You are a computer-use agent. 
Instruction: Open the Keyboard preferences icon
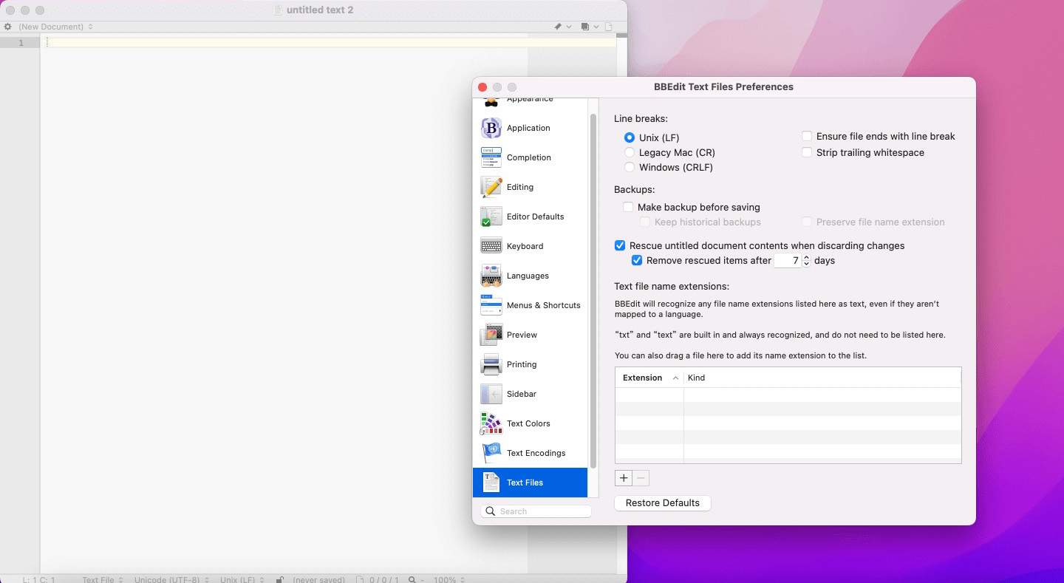coord(491,246)
